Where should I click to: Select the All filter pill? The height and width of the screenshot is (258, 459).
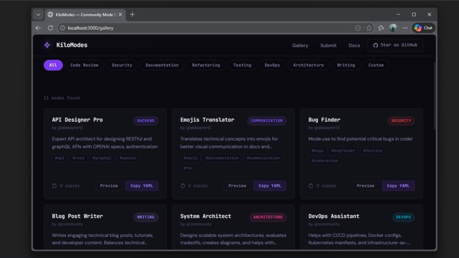(x=53, y=65)
